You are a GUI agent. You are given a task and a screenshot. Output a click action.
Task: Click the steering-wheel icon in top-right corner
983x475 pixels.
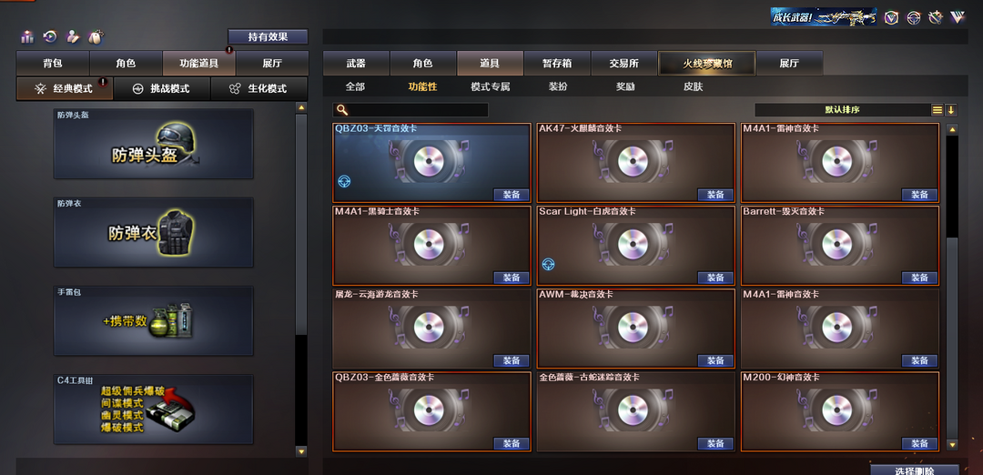914,17
